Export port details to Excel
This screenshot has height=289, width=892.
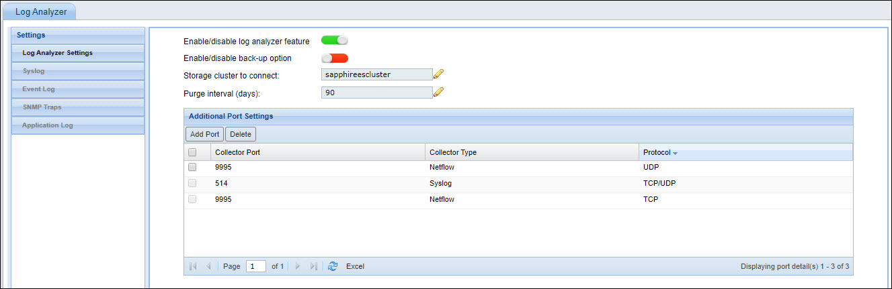(355, 266)
